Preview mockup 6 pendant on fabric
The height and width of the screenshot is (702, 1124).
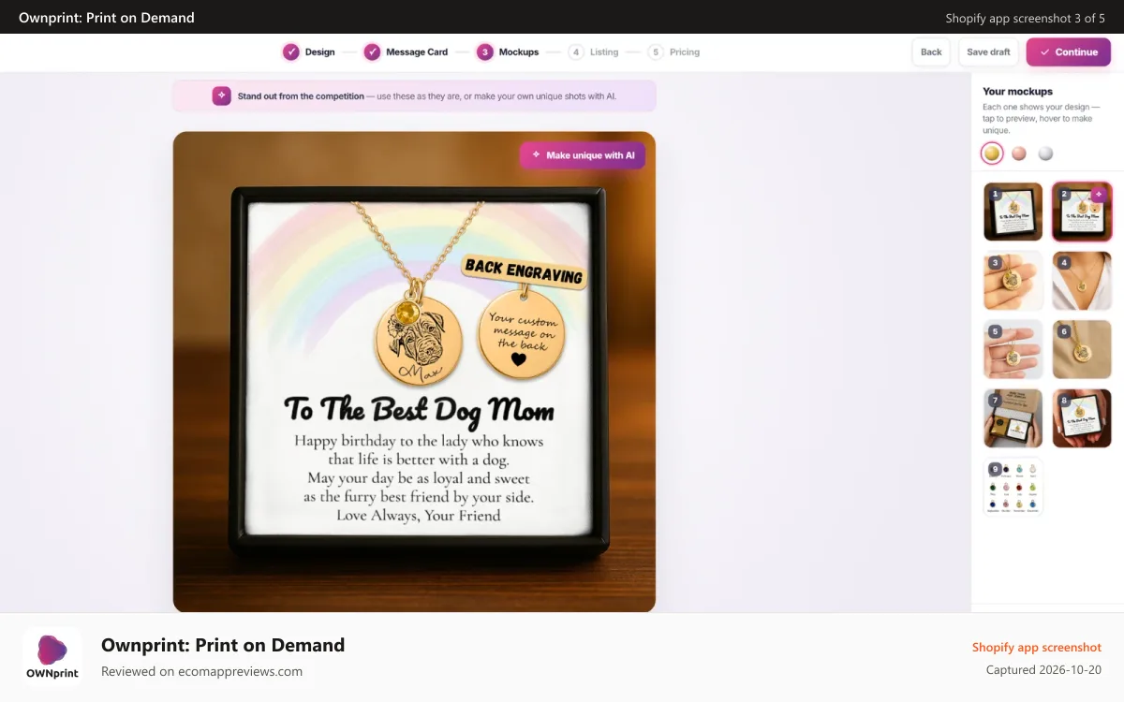[x=1082, y=349]
